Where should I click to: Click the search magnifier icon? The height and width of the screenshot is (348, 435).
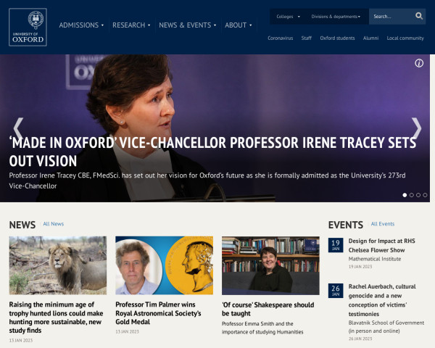pyautogui.click(x=419, y=16)
